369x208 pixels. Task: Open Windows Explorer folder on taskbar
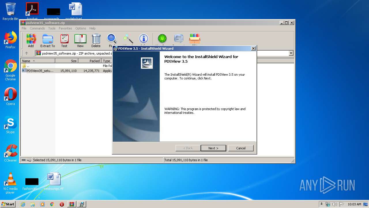click(33, 204)
